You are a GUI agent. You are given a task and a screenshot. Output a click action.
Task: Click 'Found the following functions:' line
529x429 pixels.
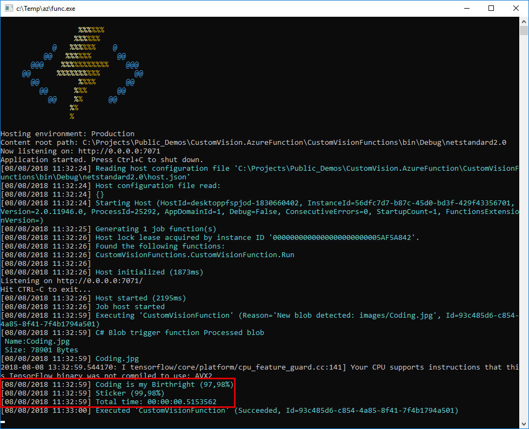click(x=113, y=246)
